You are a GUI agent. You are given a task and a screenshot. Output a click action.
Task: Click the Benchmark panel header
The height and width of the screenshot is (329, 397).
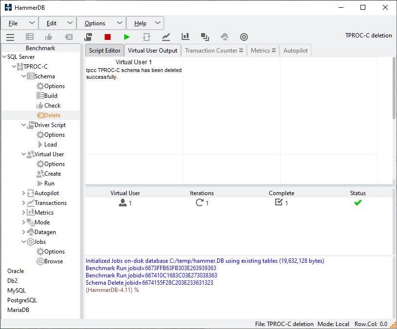coord(40,48)
